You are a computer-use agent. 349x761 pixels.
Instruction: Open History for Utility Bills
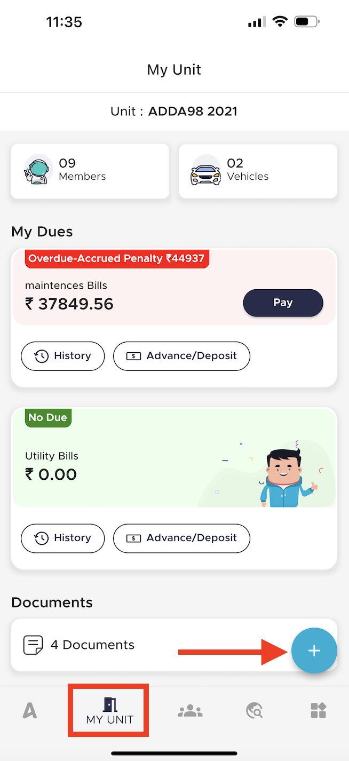click(62, 538)
